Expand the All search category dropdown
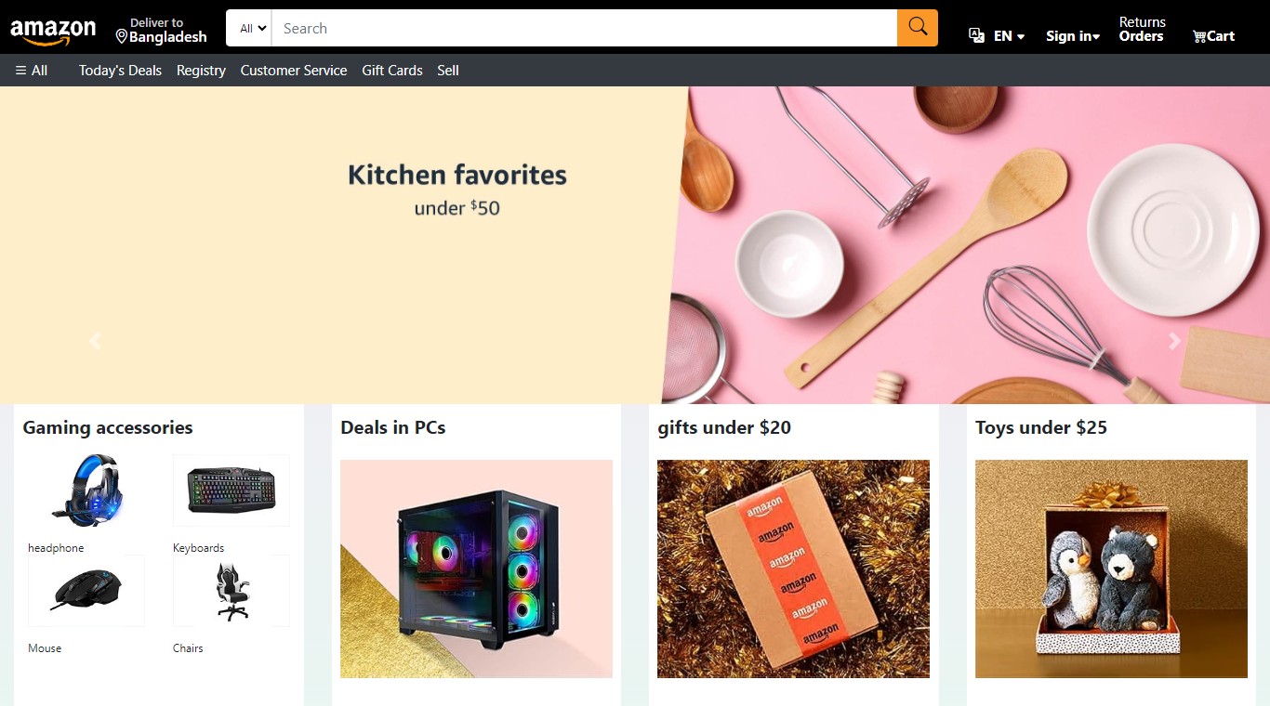The image size is (1270, 706). [253, 28]
